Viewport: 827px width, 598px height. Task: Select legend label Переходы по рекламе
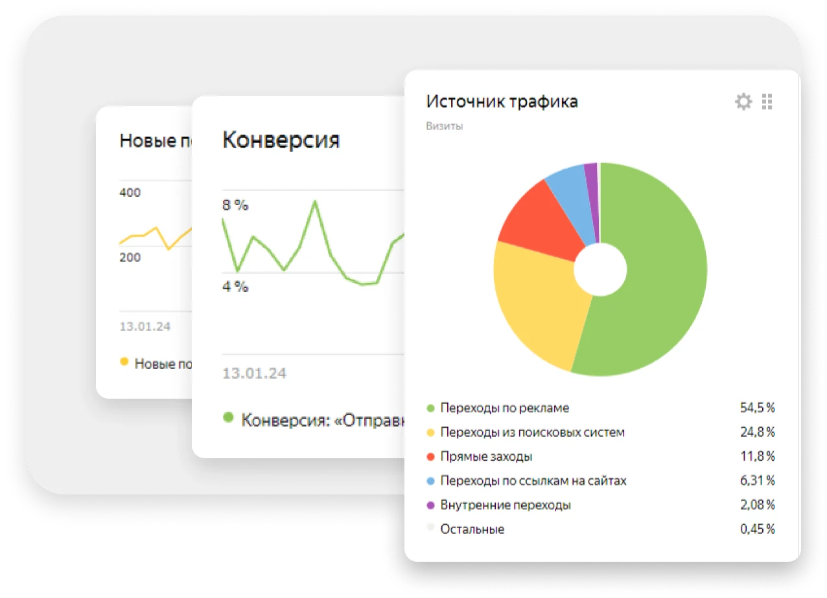pyautogui.click(x=505, y=408)
